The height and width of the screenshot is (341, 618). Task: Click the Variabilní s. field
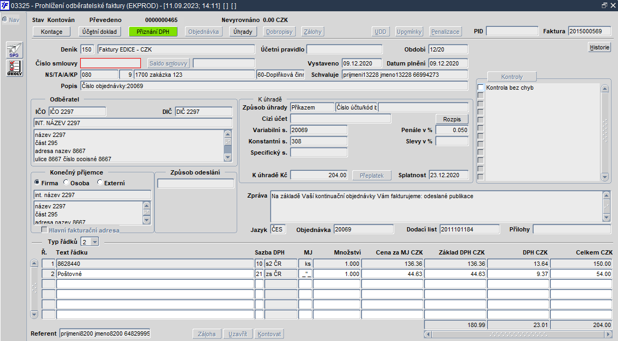[319, 130]
